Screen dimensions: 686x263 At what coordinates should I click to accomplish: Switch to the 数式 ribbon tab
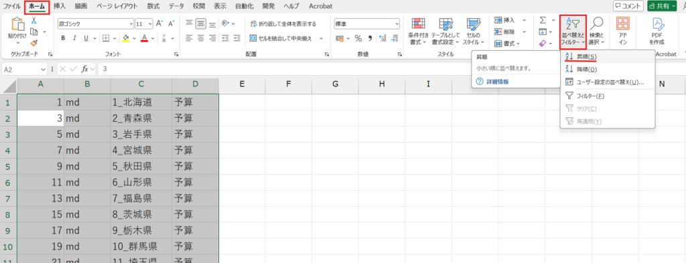click(x=153, y=6)
